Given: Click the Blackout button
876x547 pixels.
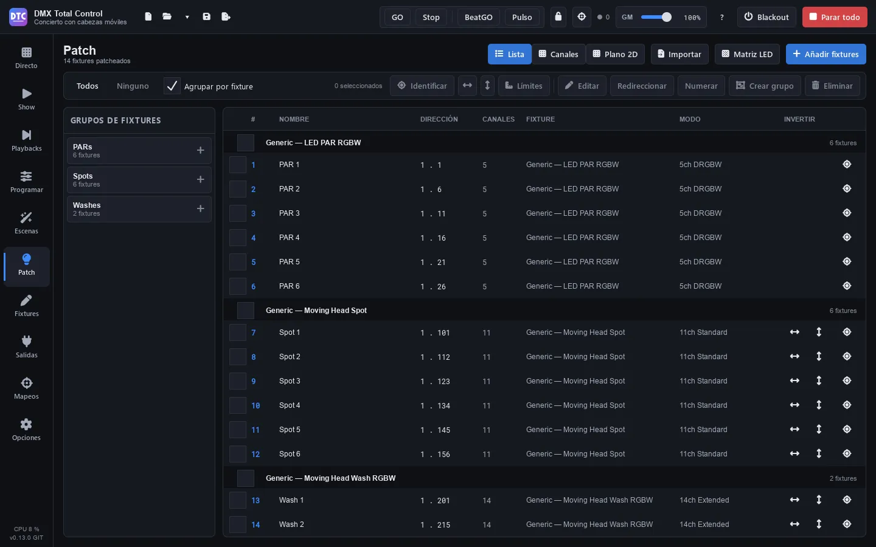Looking at the screenshot, I should [x=766, y=17].
